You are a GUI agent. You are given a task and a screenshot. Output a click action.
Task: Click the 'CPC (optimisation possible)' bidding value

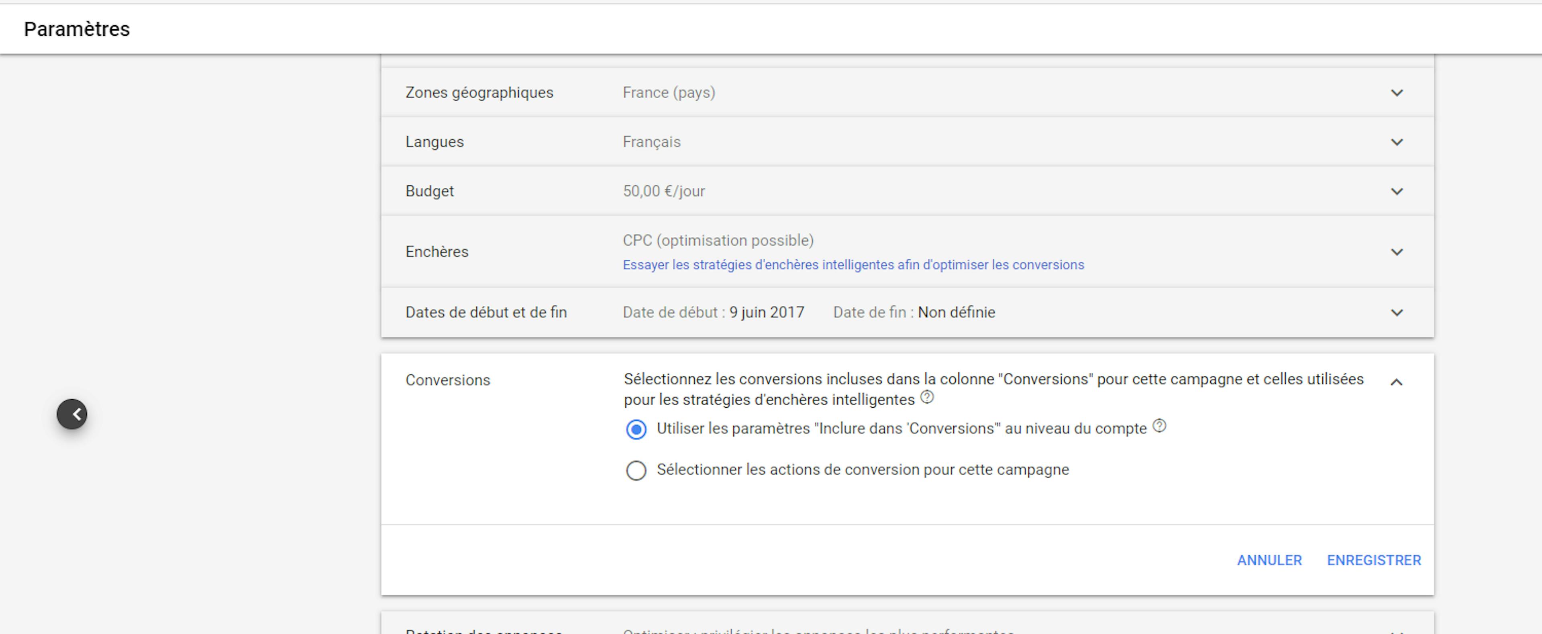pos(718,240)
